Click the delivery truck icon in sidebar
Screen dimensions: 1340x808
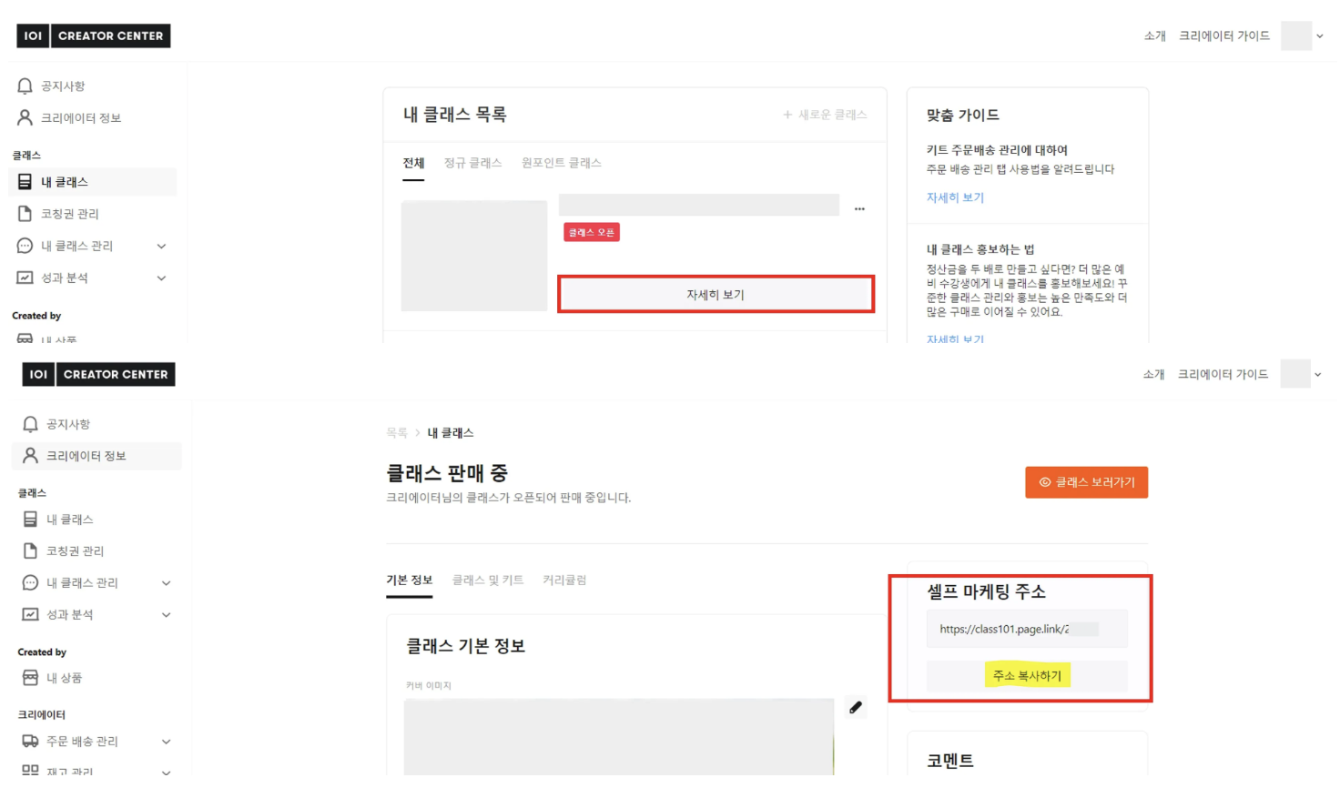click(30, 742)
